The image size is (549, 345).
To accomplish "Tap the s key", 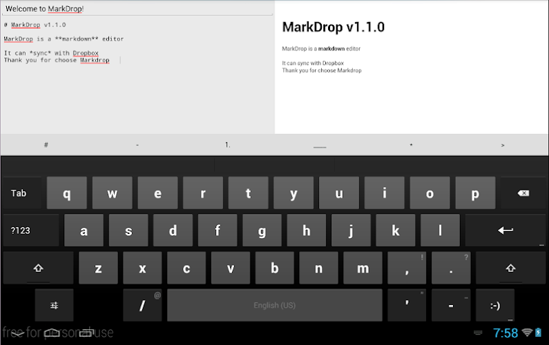I will pyautogui.click(x=128, y=230).
